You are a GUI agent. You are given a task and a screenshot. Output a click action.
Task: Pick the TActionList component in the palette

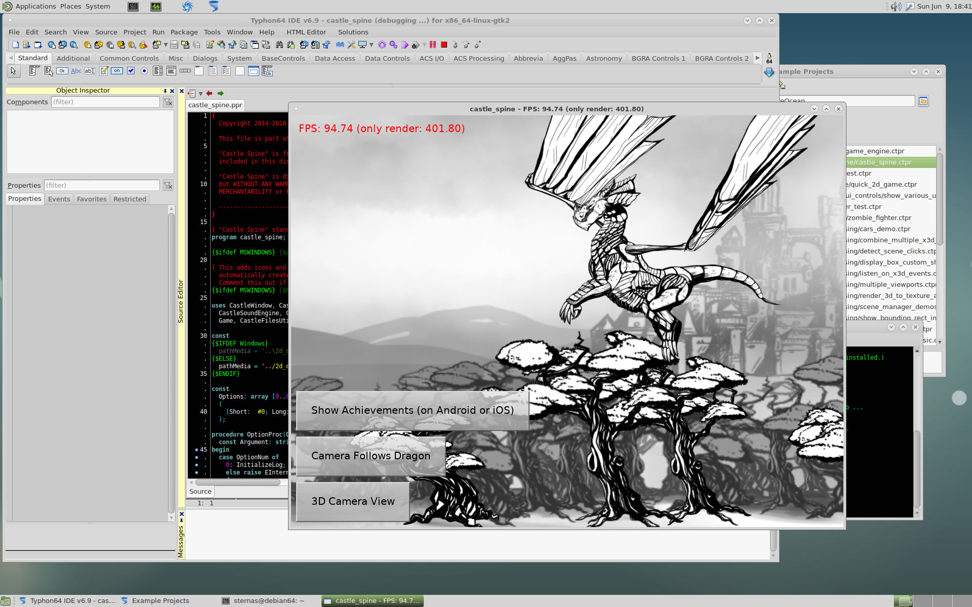[267, 71]
